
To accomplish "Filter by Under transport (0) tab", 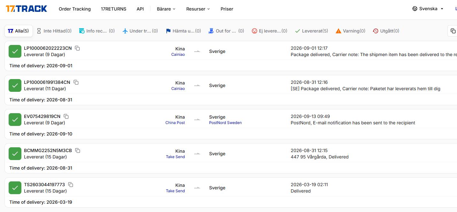I will (x=140, y=31).
